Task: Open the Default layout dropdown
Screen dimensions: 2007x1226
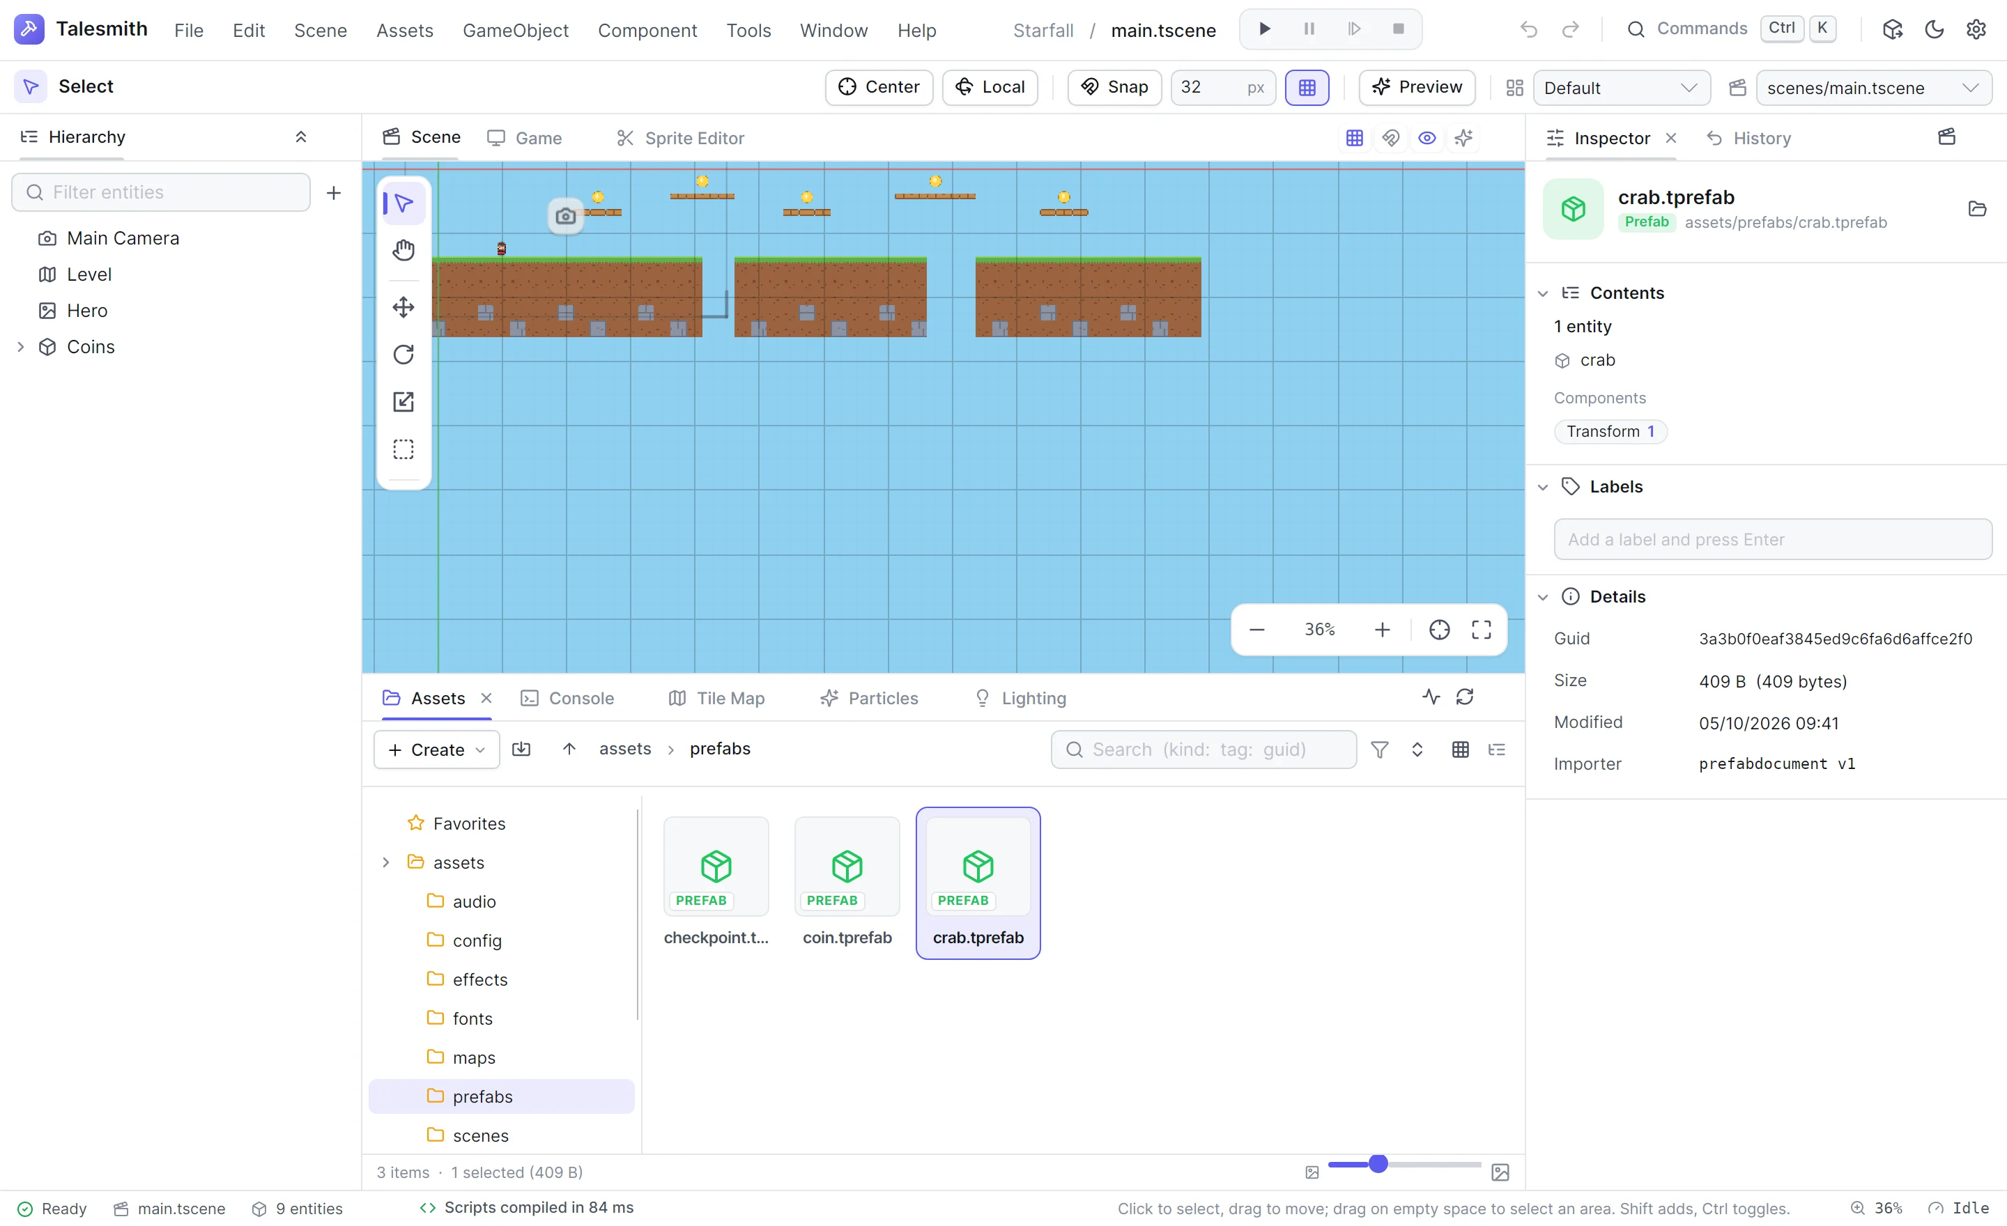Action: click(x=1621, y=87)
